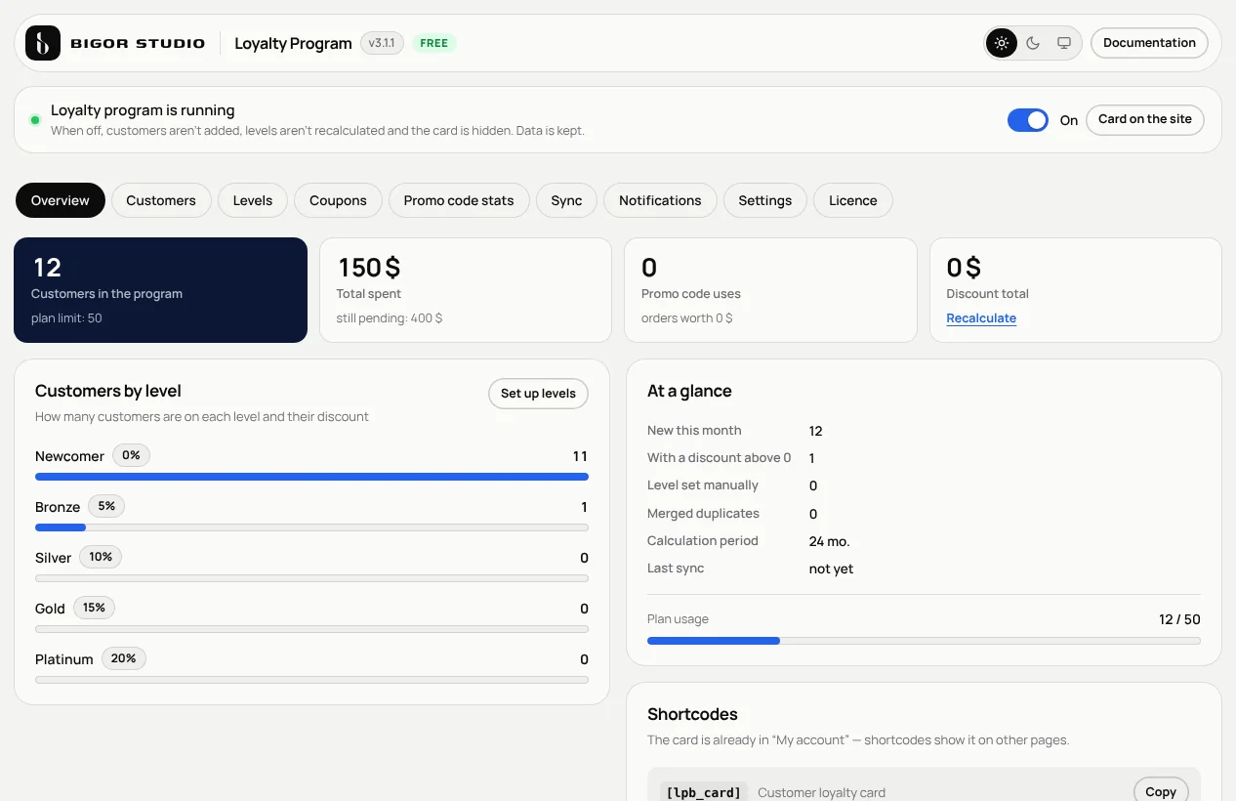Click the v3.1.1 version badge

[382, 43]
